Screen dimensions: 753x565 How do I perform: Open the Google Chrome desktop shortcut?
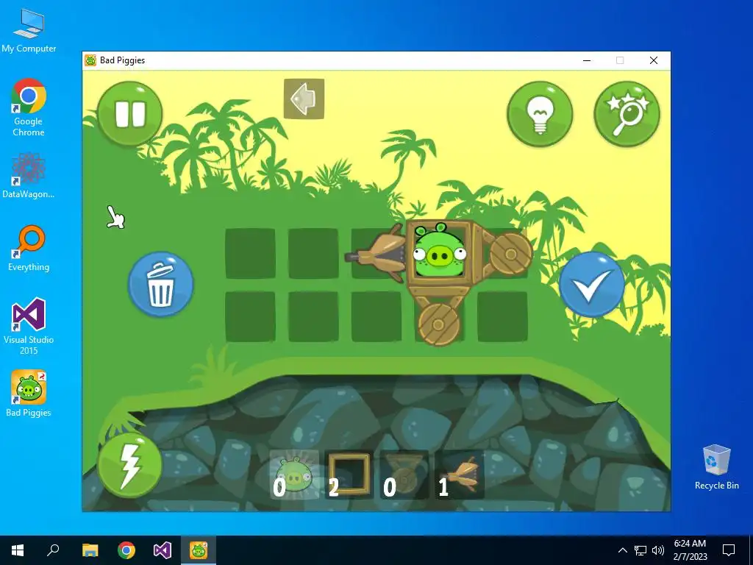[29, 107]
